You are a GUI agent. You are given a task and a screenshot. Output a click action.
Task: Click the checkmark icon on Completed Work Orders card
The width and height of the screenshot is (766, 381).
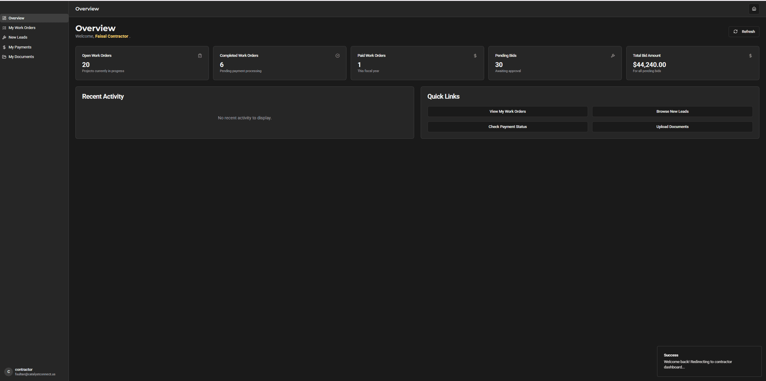point(338,56)
